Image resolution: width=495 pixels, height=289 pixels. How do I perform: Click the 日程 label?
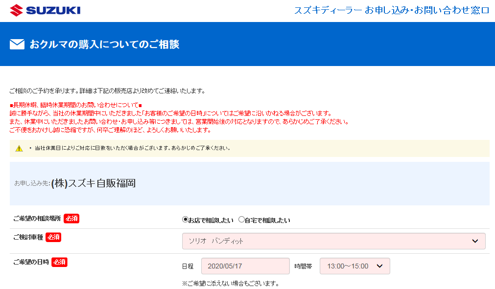pos(188,267)
